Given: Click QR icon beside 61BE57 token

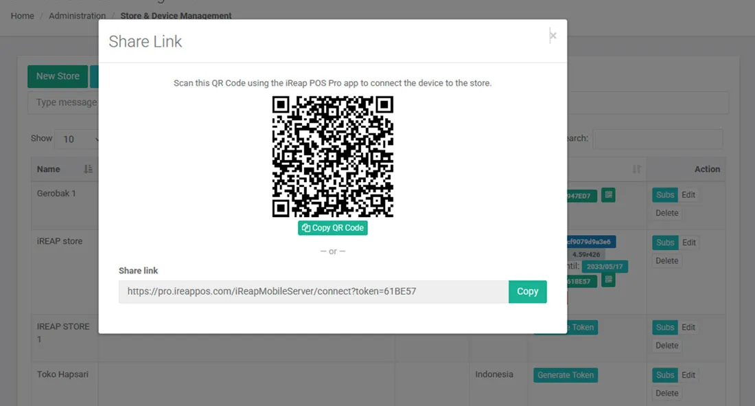Looking at the screenshot, I should pos(608,280).
